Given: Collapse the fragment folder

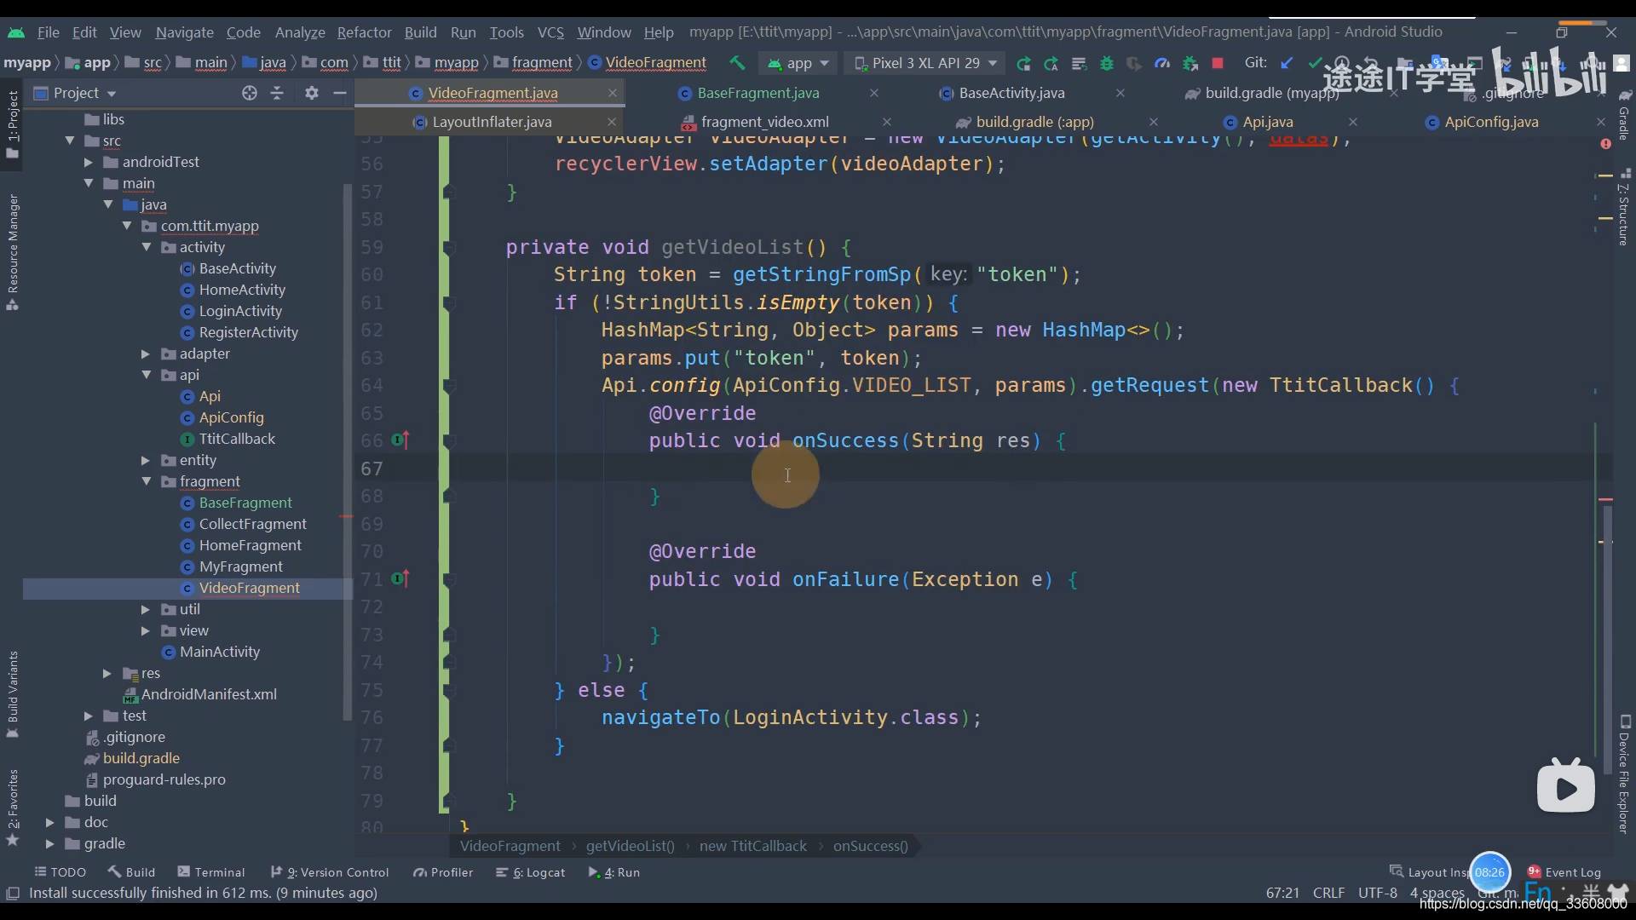Looking at the screenshot, I should click(147, 481).
